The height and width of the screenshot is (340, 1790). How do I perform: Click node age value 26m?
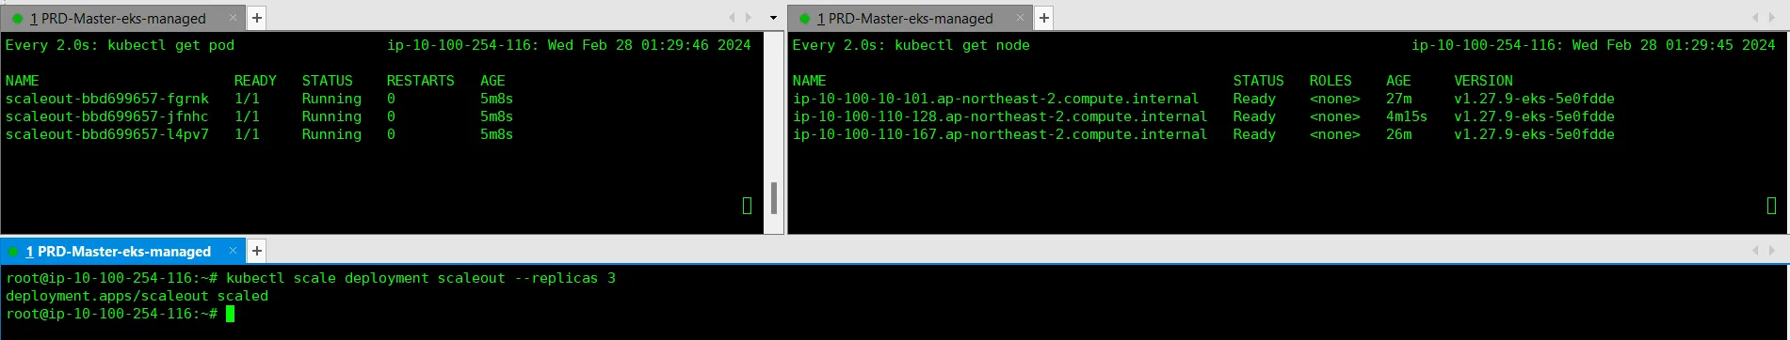click(x=1398, y=134)
